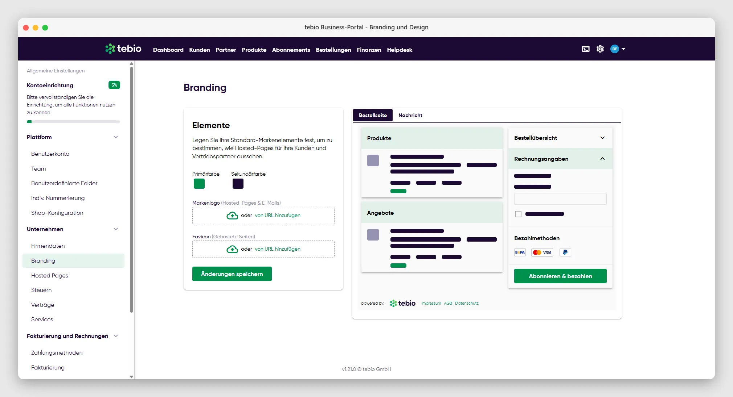Open the Dashboard menu
The image size is (733, 397).
pyautogui.click(x=168, y=50)
